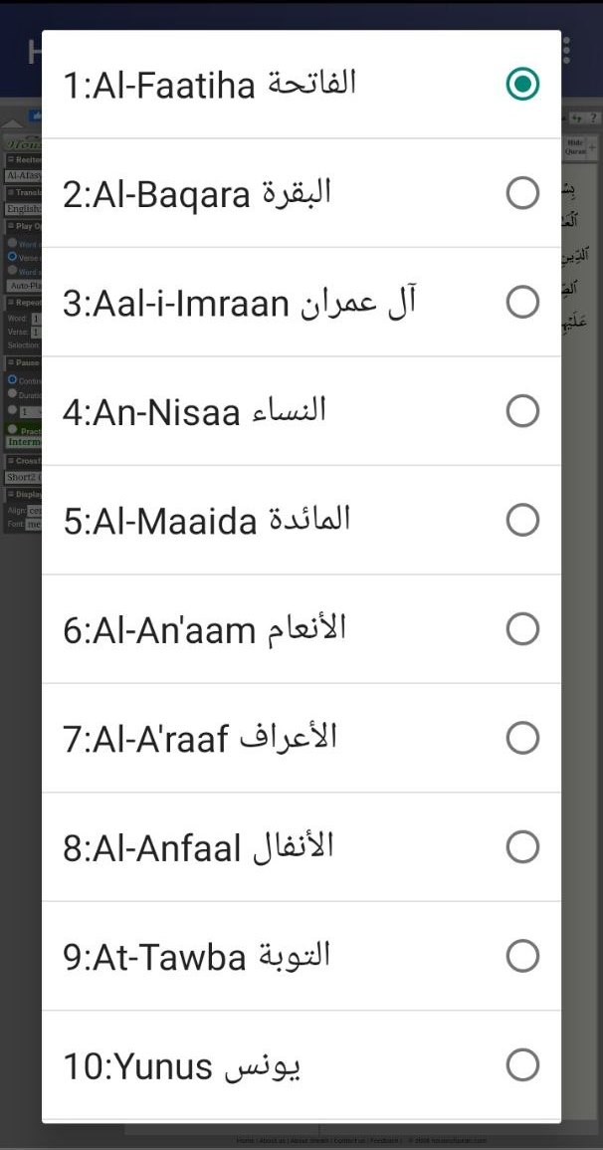Viewport: 603px width, 1150px height.
Task: Open the three-dot overflow menu
Action: coord(566,51)
